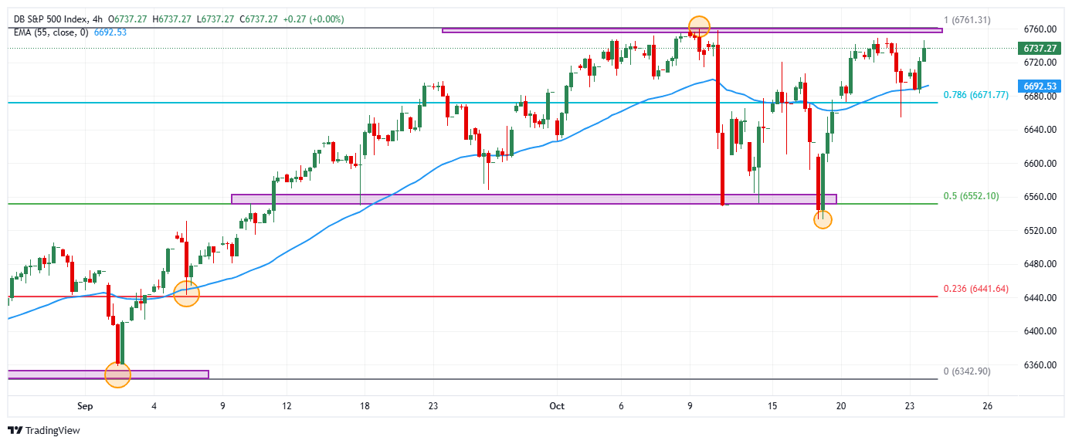The height and width of the screenshot is (444, 1072).
Task: Click the 1 (6761.31) Fibonacci label
Action: coord(967,20)
